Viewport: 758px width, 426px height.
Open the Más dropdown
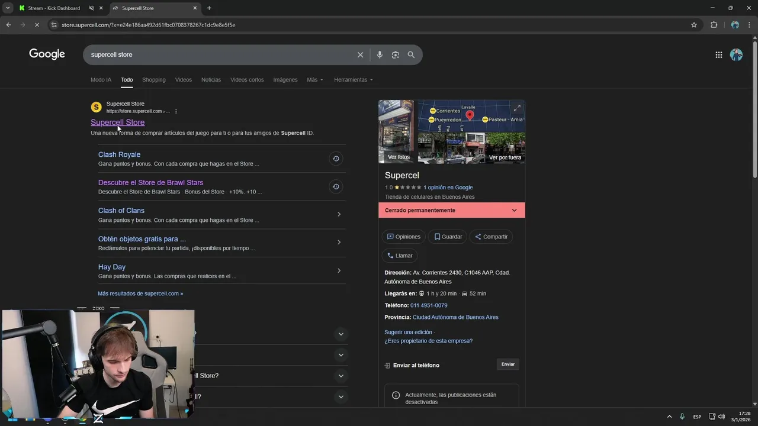(315, 80)
